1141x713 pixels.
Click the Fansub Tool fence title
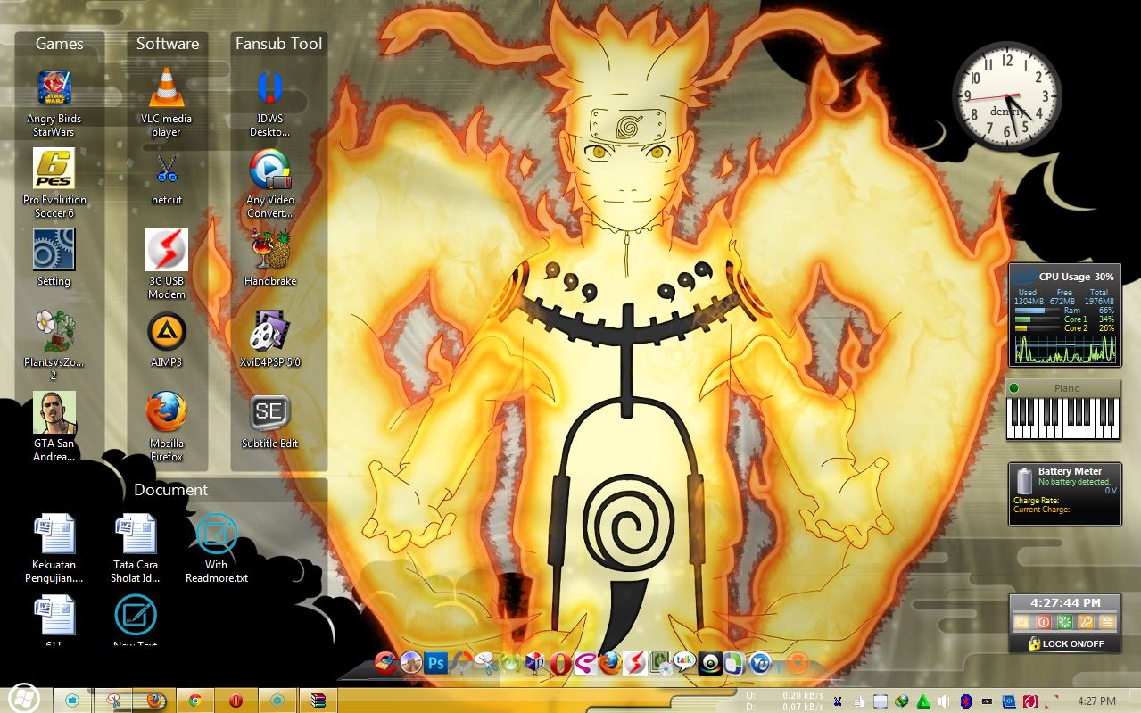point(279,43)
